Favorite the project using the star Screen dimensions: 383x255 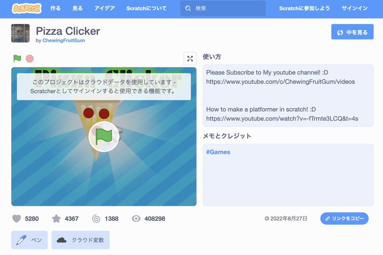click(56, 219)
